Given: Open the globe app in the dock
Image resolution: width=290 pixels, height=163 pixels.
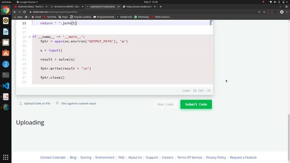Looking at the screenshot, I should click(6, 108).
